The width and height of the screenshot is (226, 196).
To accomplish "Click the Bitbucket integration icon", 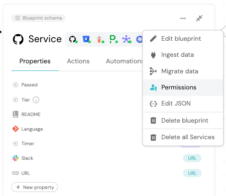I will (86, 40).
